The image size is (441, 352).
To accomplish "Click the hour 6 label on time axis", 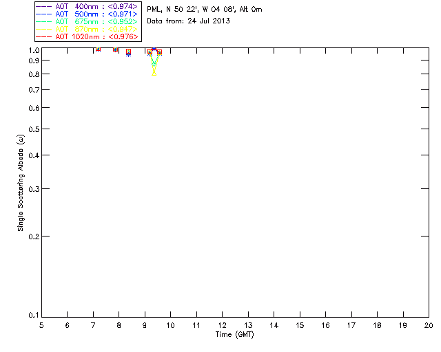I will [x=68, y=326].
